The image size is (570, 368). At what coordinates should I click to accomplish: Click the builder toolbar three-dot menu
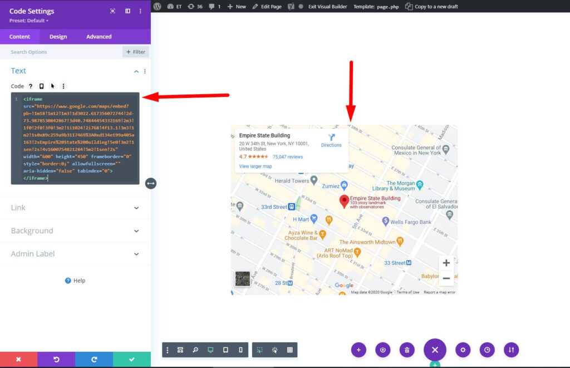point(167,350)
